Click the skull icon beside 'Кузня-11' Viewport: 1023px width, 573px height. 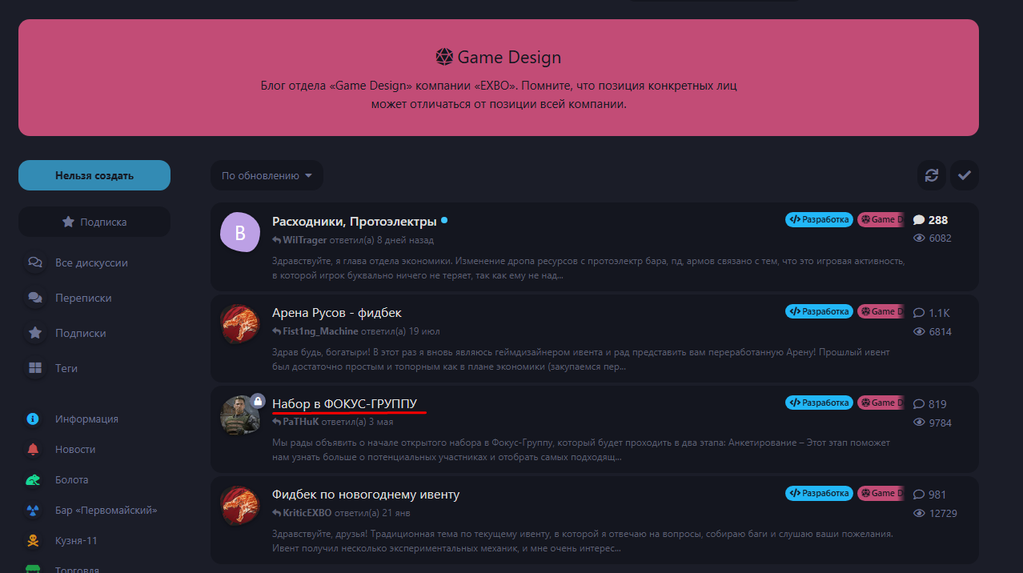pos(33,540)
